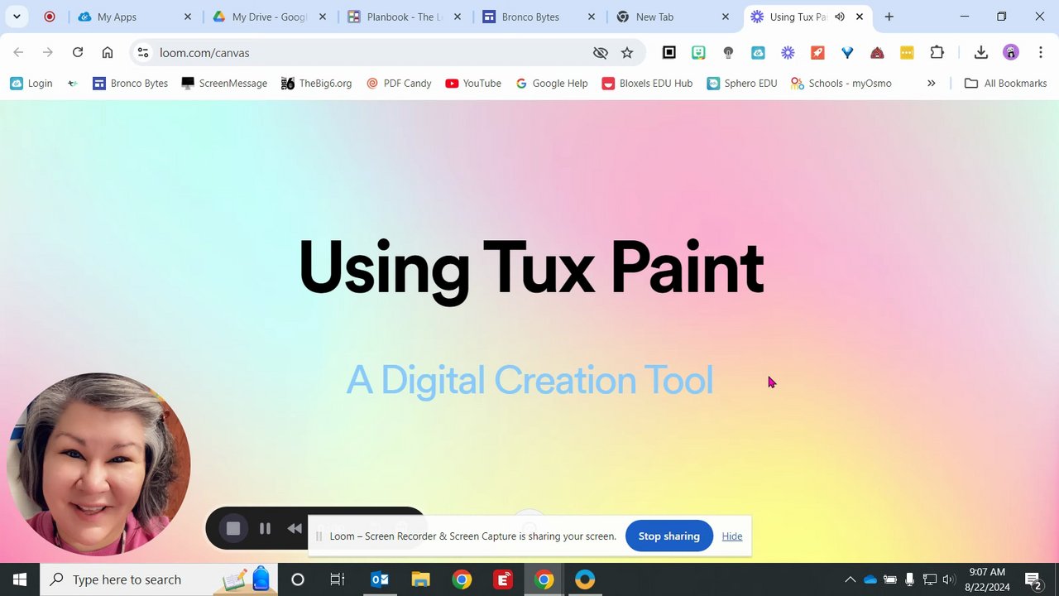Open File Explorer from the taskbar
1059x596 pixels.
421,579
